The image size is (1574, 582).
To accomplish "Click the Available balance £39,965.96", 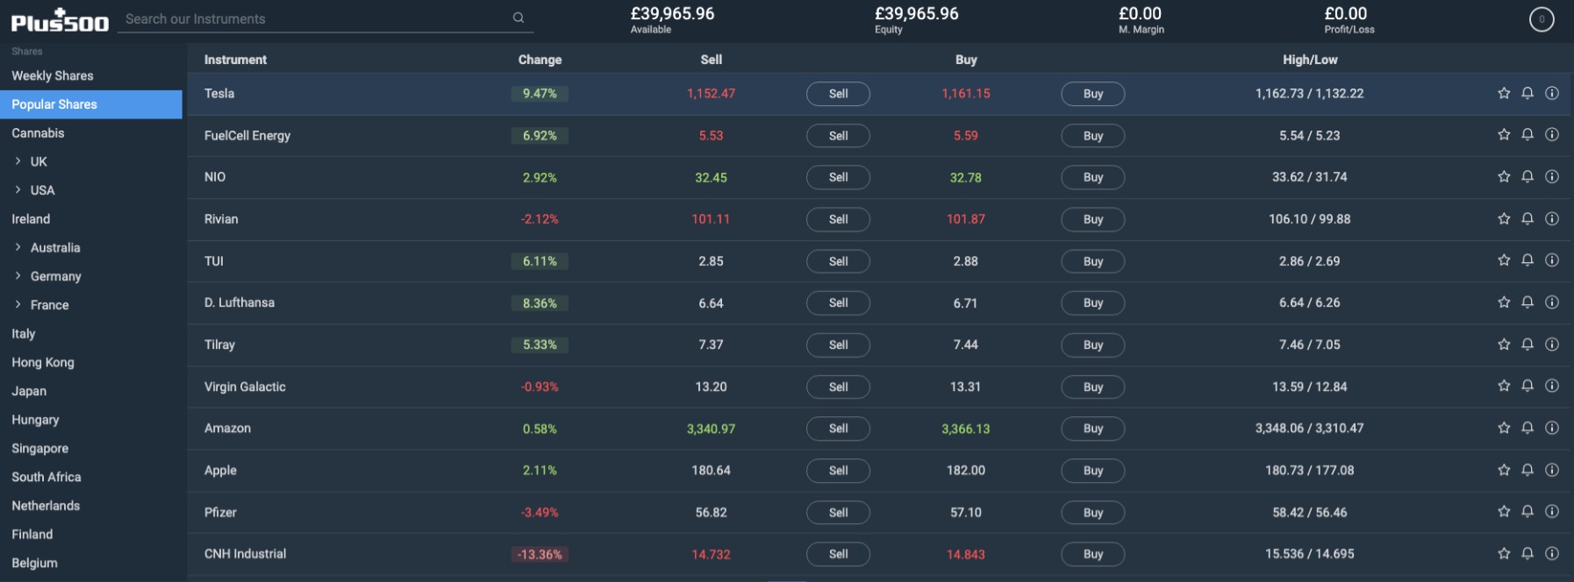I will [672, 14].
